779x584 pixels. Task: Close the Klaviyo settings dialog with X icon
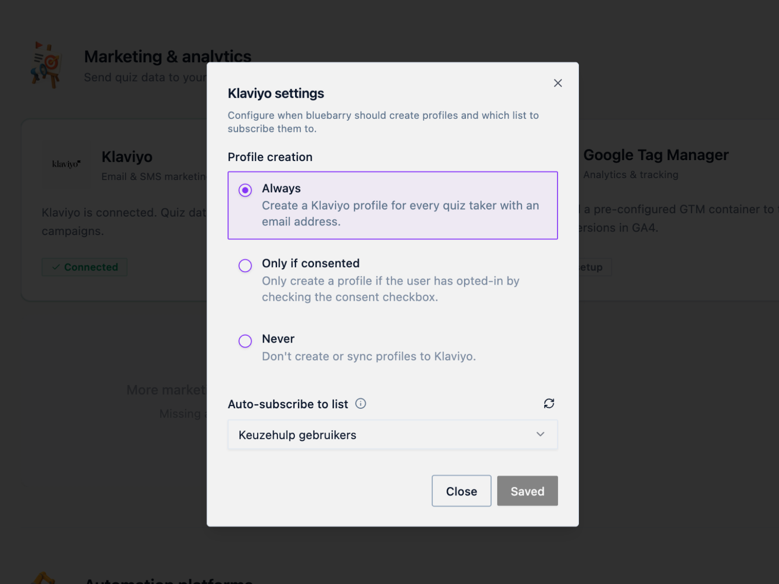(557, 83)
